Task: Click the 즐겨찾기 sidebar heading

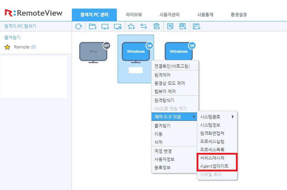Action: coord(12,37)
